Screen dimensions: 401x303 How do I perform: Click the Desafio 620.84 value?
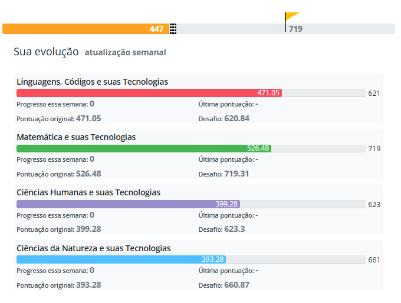click(x=237, y=119)
